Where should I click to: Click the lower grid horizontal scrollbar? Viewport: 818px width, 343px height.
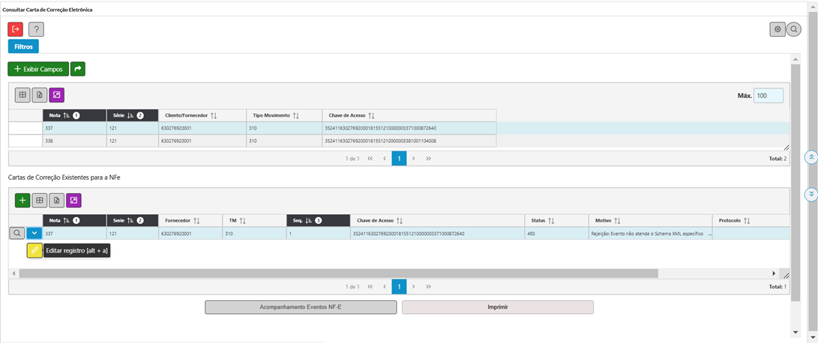point(337,273)
